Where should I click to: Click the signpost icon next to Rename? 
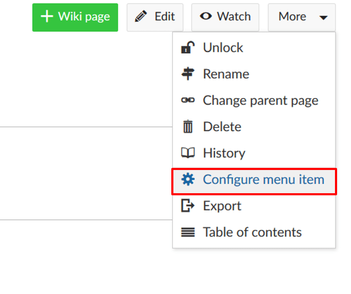(x=188, y=74)
